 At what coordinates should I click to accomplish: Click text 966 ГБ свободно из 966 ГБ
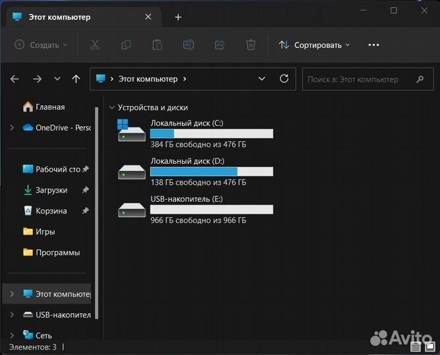(x=198, y=220)
